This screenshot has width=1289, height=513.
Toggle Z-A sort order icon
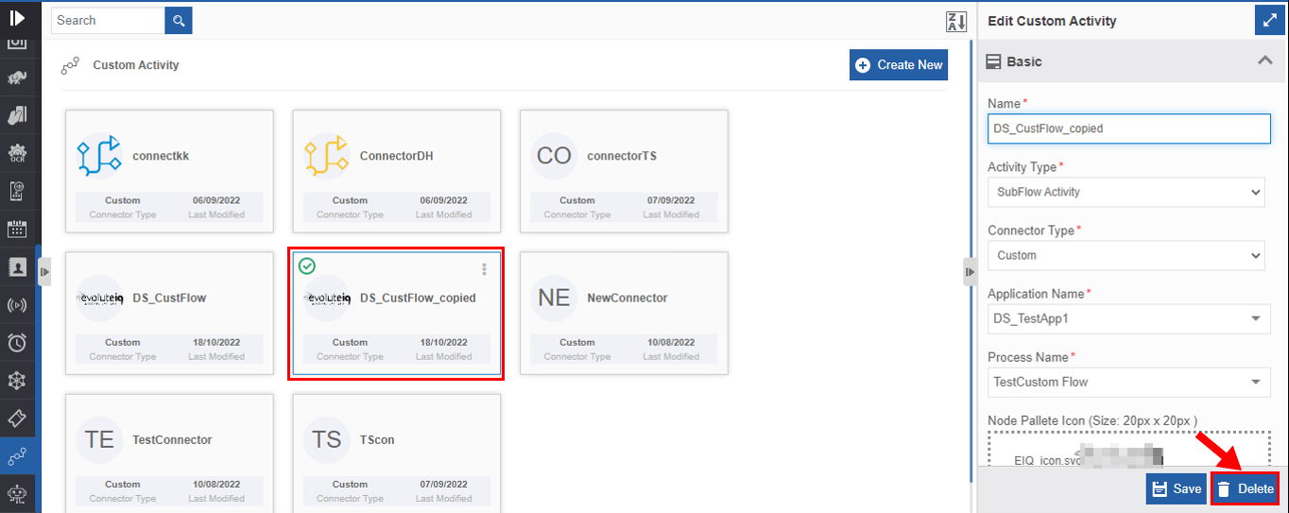(x=956, y=22)
